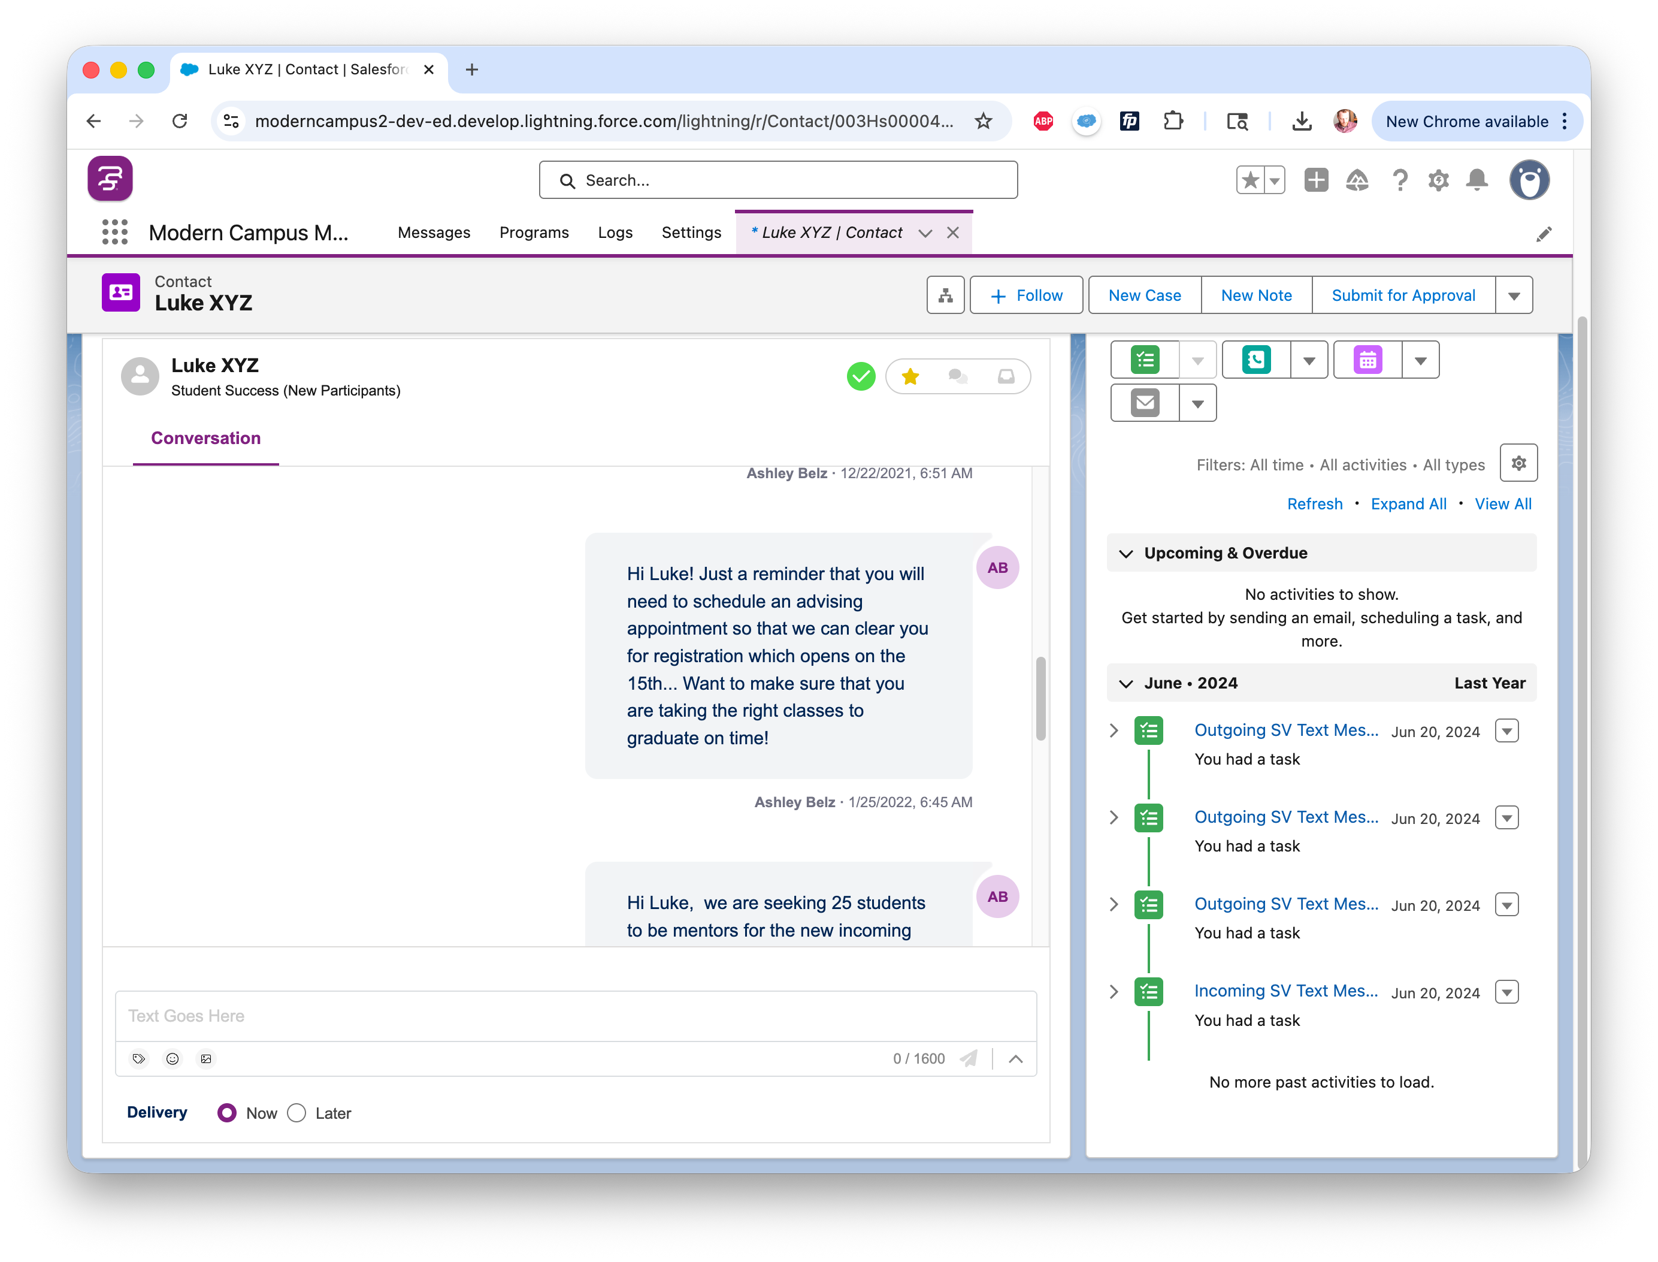
Task: Open the view hierarchy icon button
Action: (945, 295)
